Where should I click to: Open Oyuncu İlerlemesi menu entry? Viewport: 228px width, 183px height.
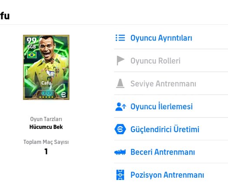coord(171,106)
